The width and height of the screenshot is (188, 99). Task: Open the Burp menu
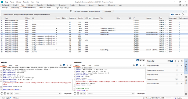(x=6, y=2)
